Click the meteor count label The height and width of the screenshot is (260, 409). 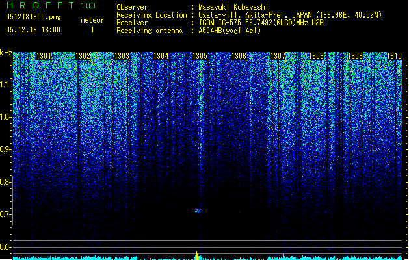point(92,20)
